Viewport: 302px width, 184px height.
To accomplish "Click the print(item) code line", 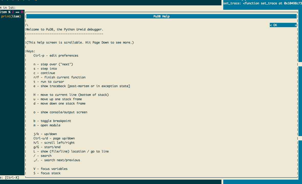I will [11, 16].
